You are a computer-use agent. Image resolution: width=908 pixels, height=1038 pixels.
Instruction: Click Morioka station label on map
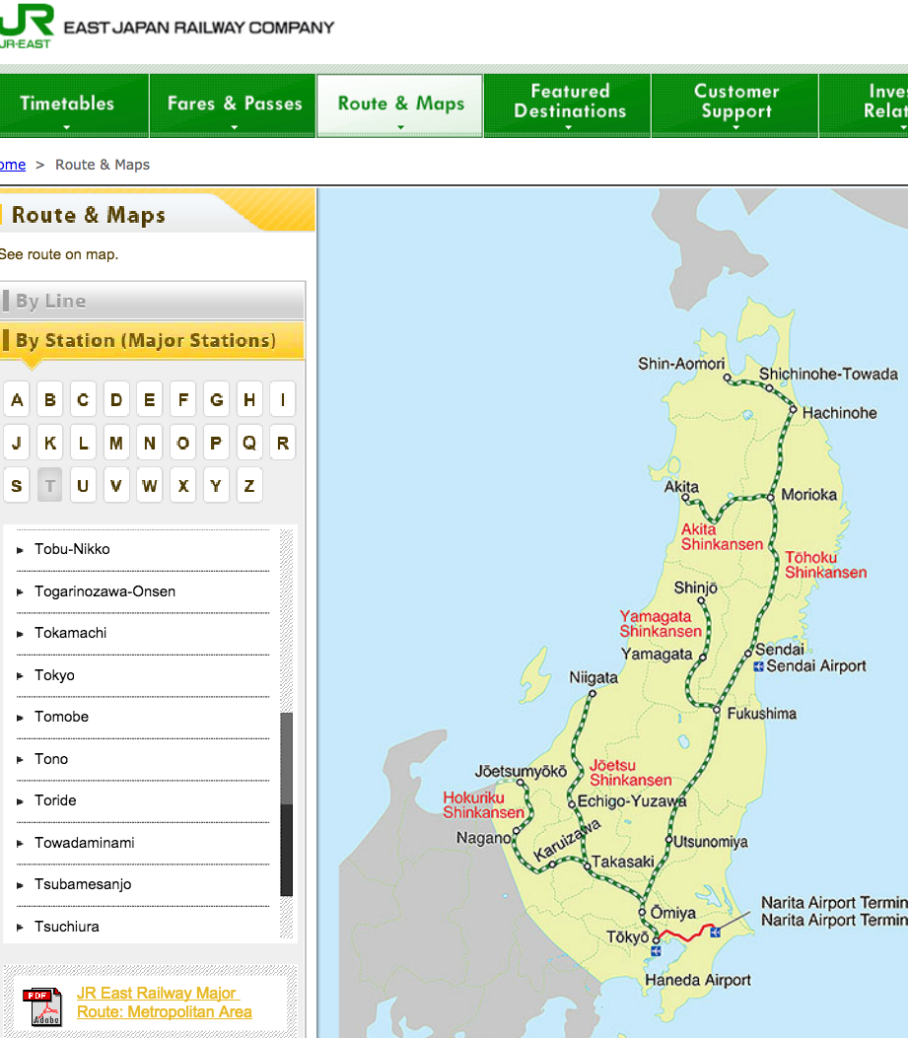808,495
